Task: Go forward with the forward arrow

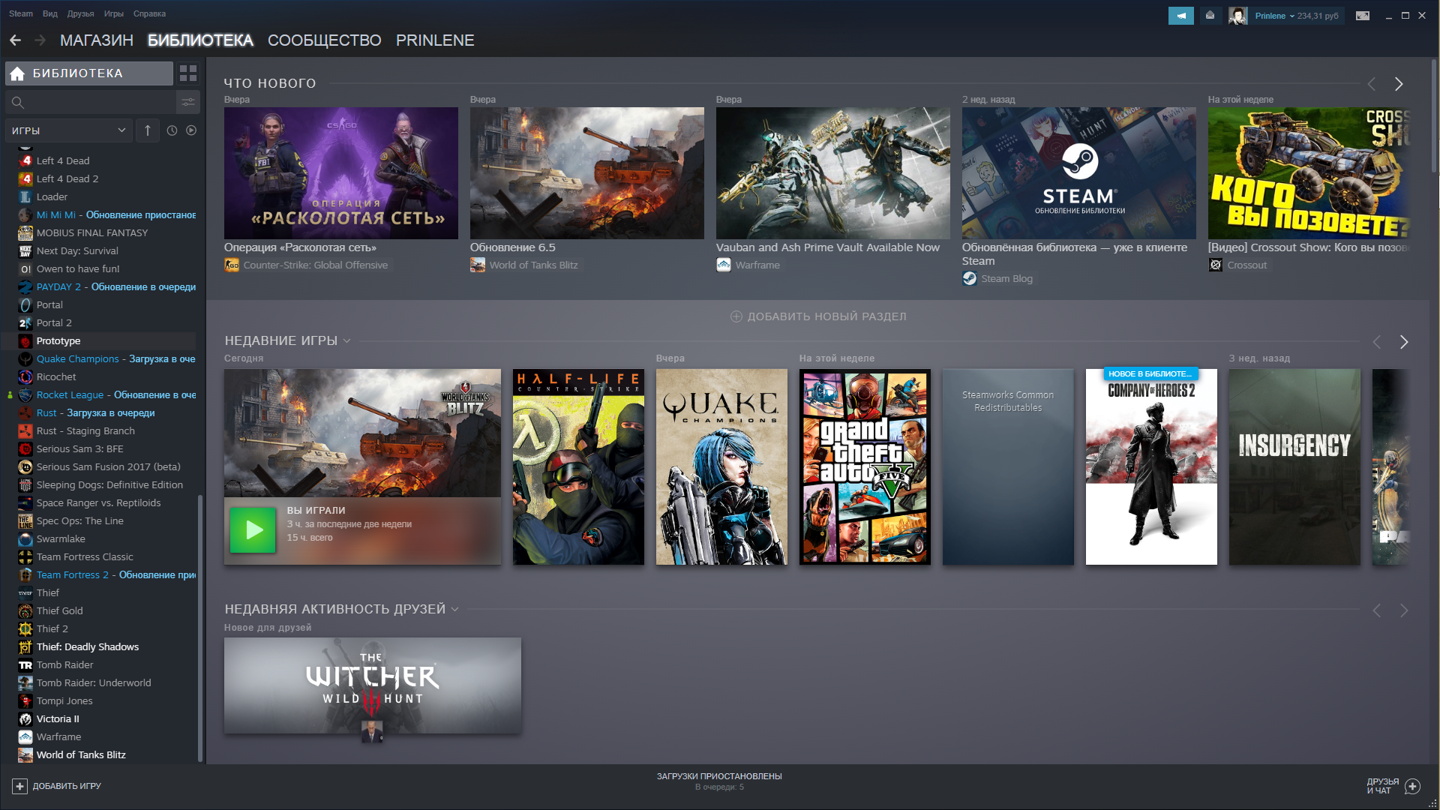Action: click(x=40, y=40)
